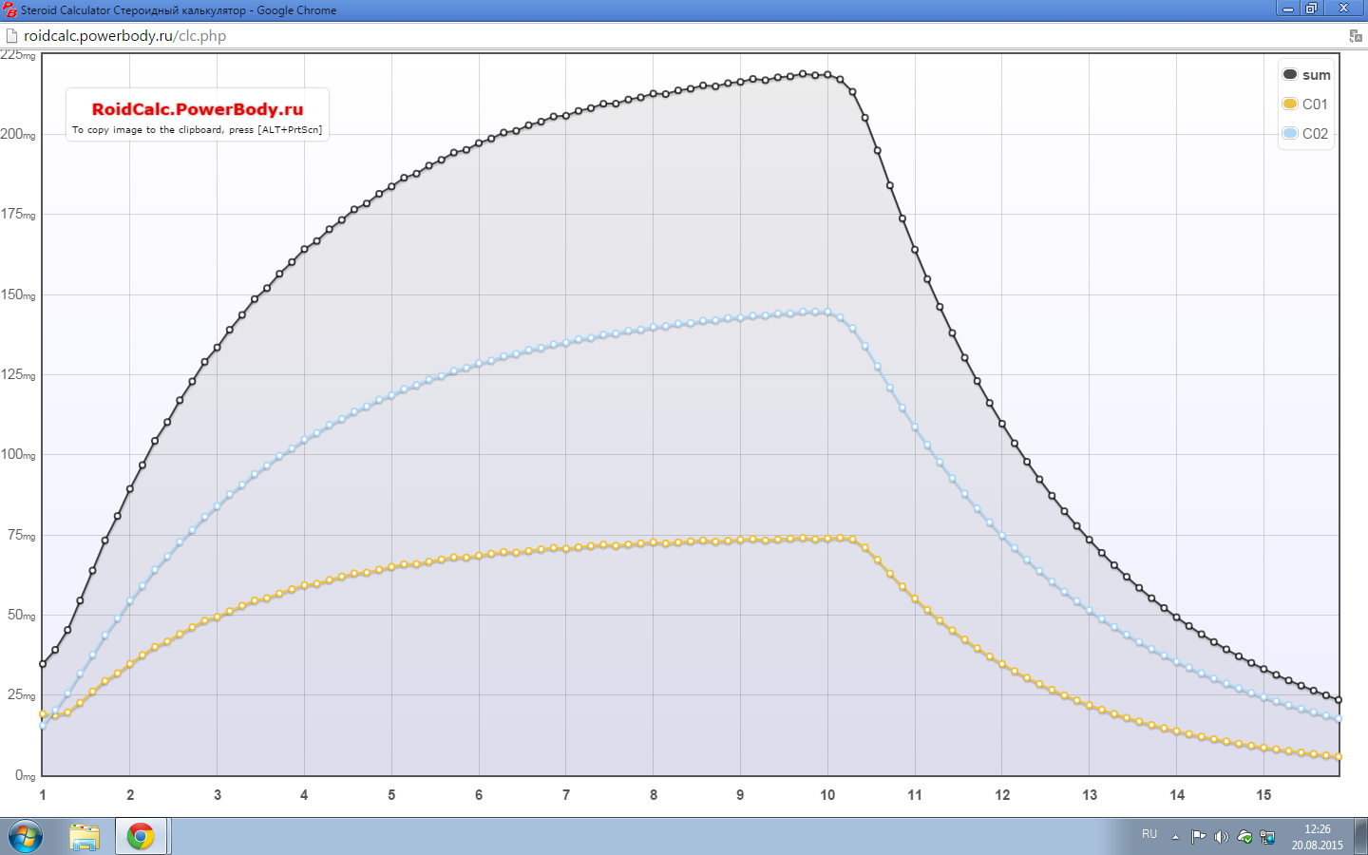Click the Chrome icon in title bar
The width and height of the screenshot is (1368, 855).
pyautogui.click(x=9, y=9)
